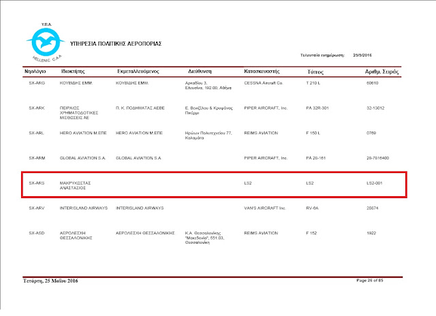This screenshot has width=436, height=316.
Task: Click the 'Page 26 of 85' footer
Action: tap(370, 281)
